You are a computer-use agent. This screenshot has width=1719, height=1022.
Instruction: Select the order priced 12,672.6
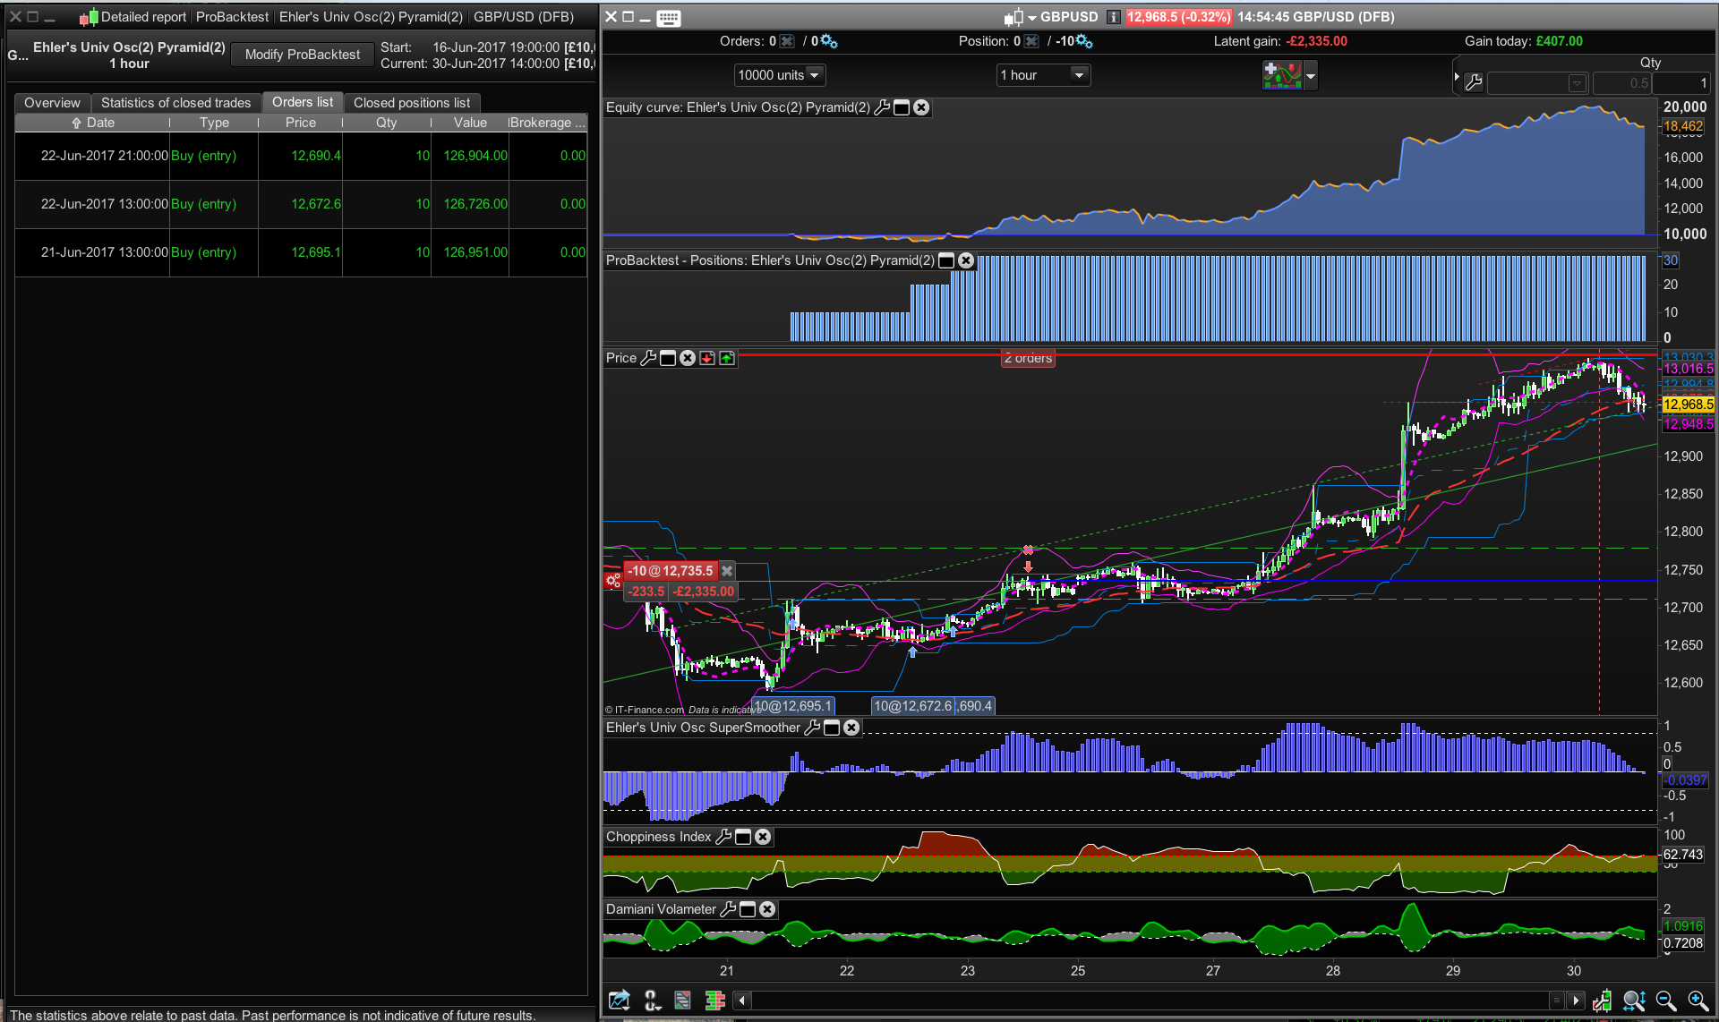(301, 204)
